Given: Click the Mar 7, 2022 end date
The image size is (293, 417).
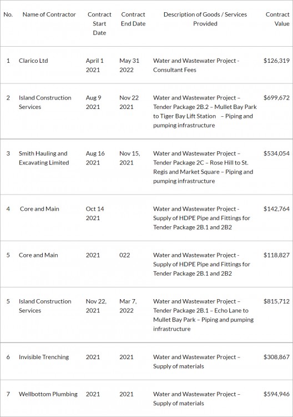Looking at the screenshot, I should point(128,306).
